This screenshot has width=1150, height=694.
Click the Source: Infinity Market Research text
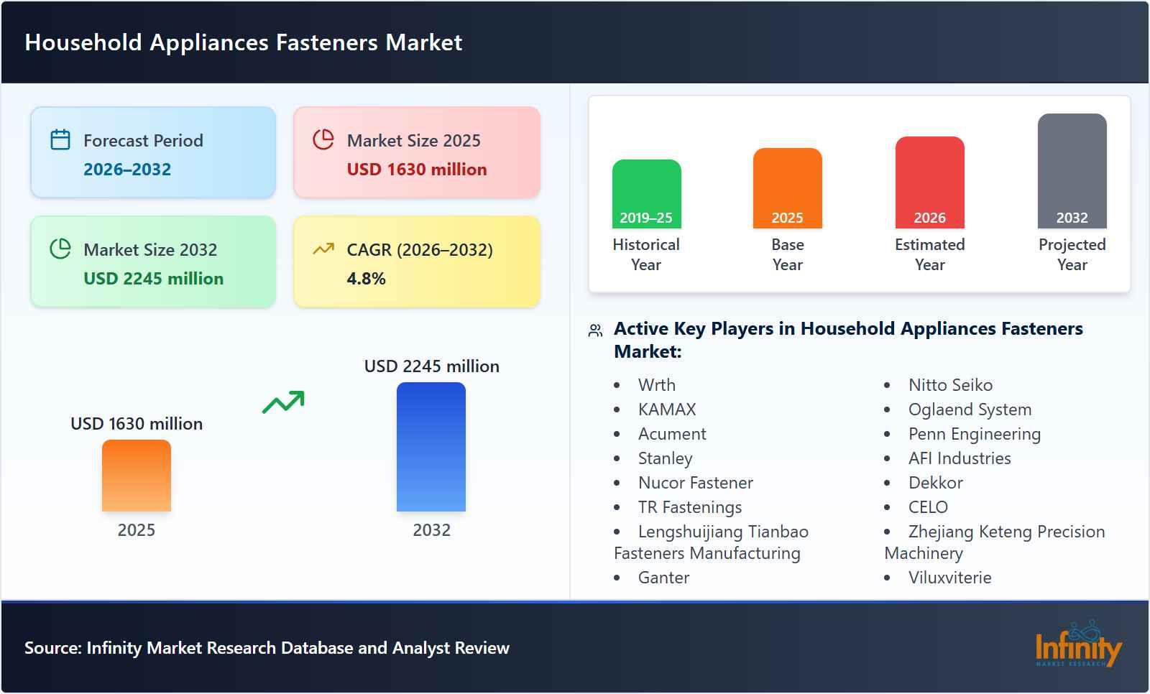click(x=267, y=647)
